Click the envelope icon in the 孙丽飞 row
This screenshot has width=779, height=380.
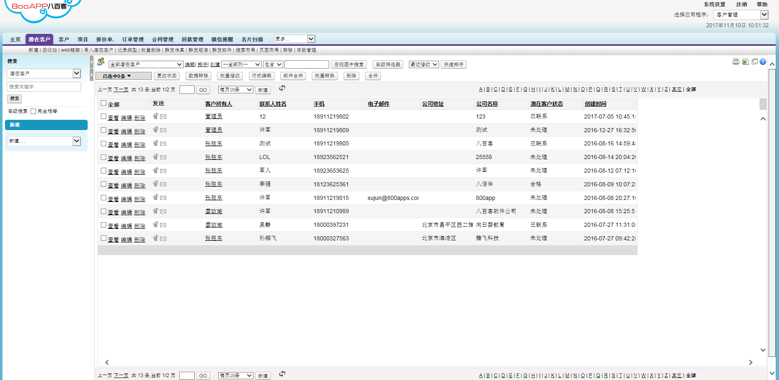[163, 239]
